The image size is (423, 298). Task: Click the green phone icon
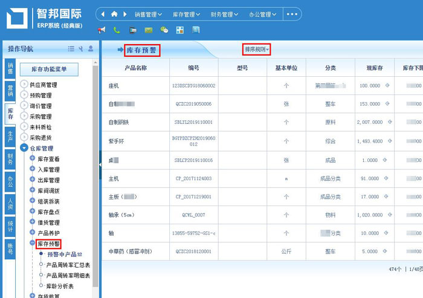117,30
